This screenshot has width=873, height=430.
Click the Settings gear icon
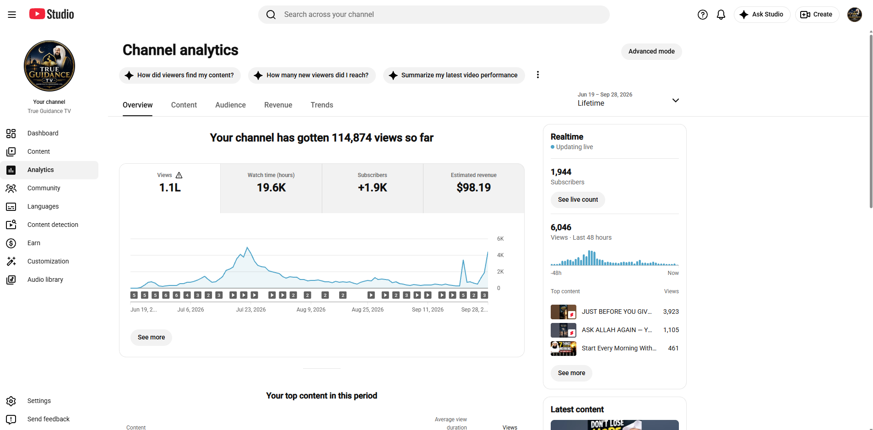tap(11, 401)
